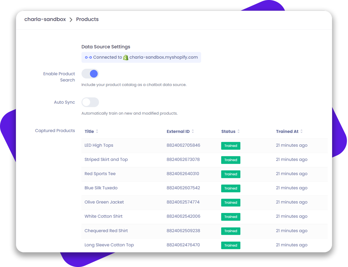Click the External ID column header

pos(178,131)
